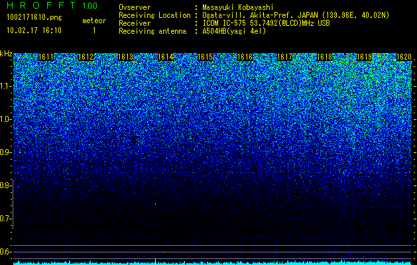Click the 1617 time marker
The height and width of the screenshot is (265, 417).
284,57
